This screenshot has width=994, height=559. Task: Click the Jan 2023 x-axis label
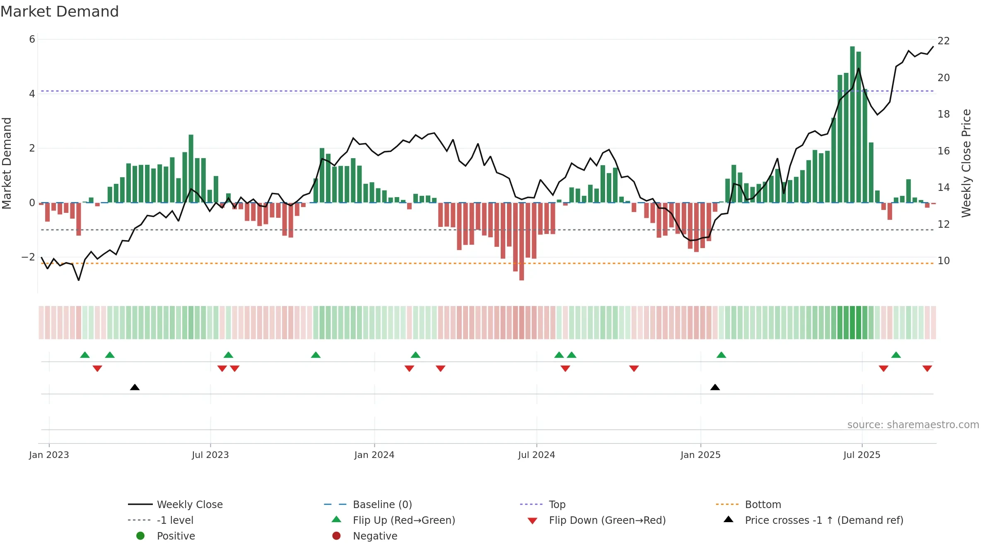pos(49,455)
